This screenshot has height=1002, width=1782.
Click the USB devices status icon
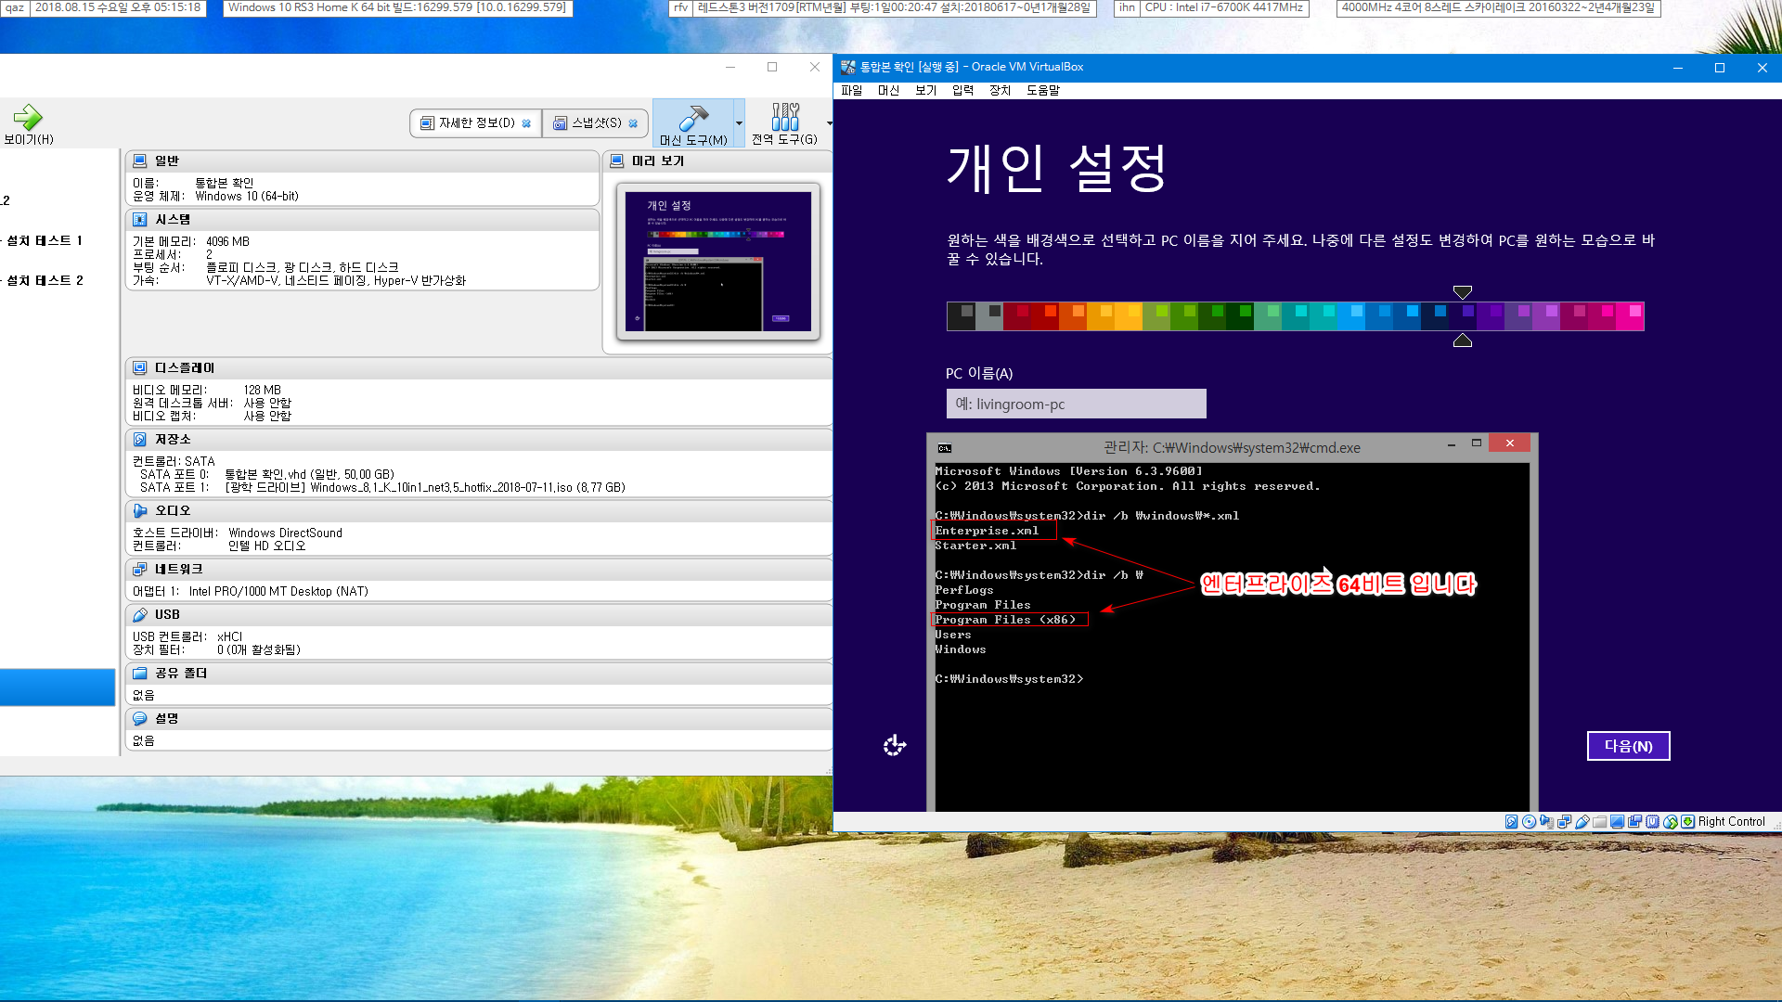tap(1582, 821)
